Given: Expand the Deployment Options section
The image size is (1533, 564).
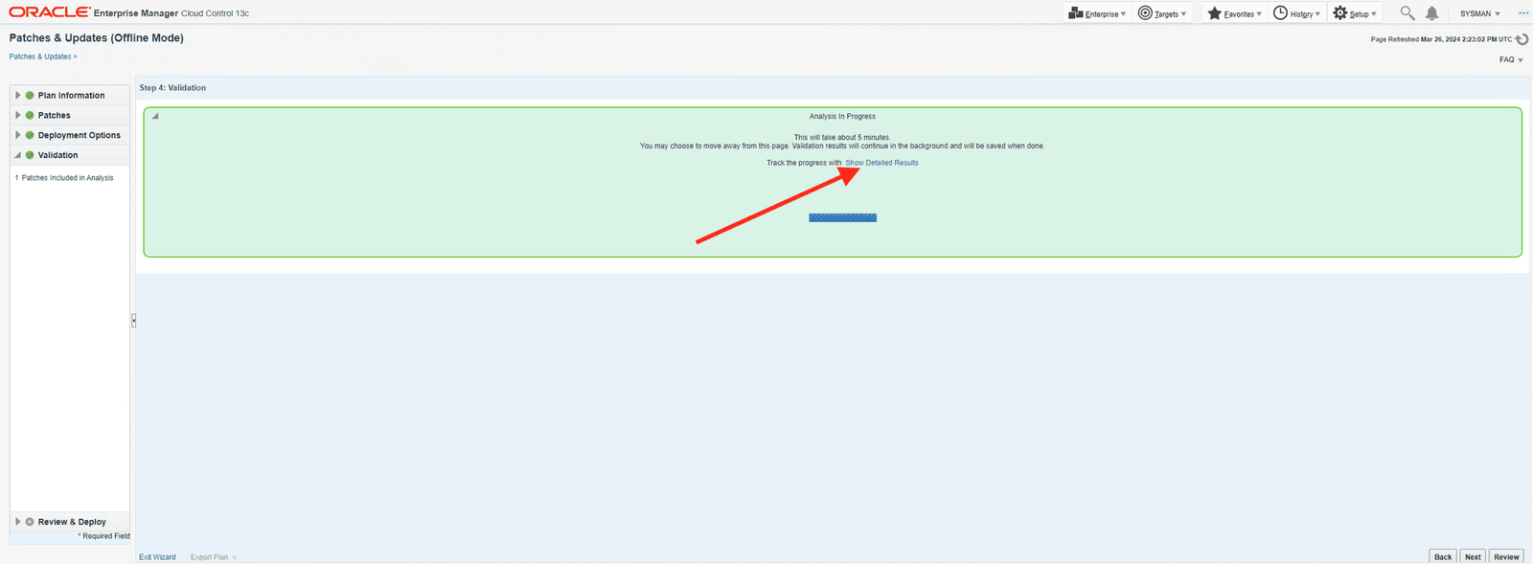Looking at the screenshot, I should tap(17, 135).
